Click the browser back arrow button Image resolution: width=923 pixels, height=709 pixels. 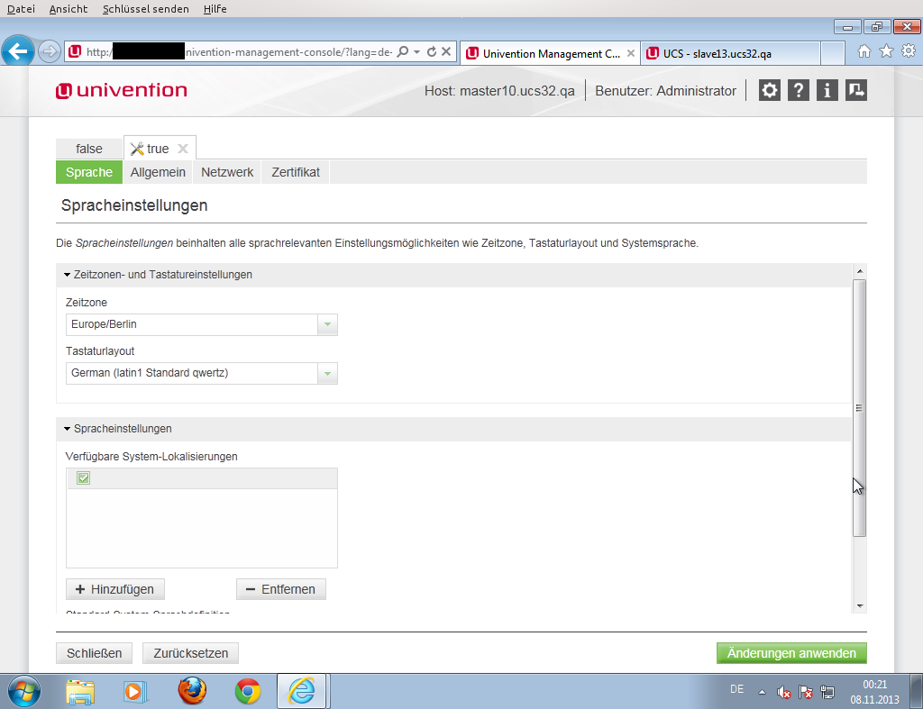[19, 51]
